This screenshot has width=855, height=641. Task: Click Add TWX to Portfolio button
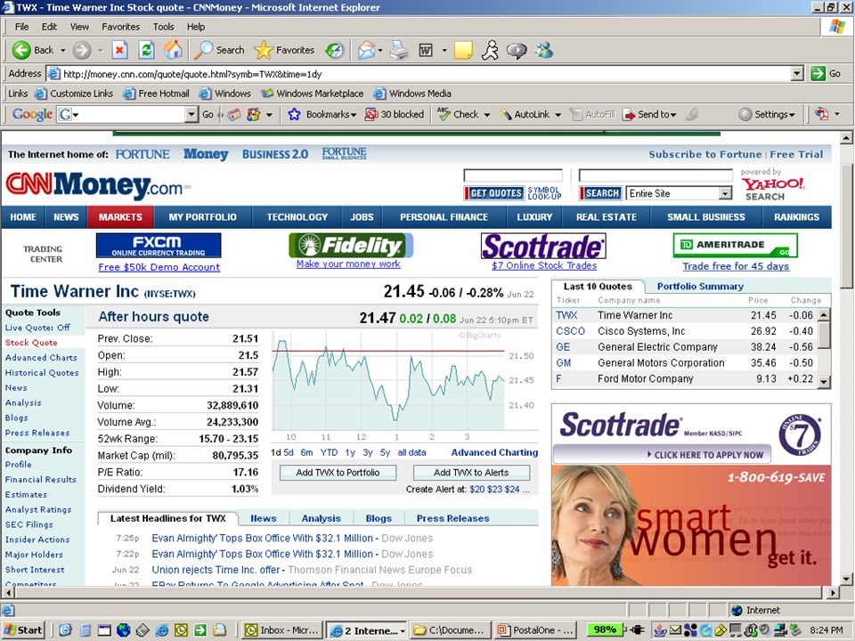click(338, 473)
